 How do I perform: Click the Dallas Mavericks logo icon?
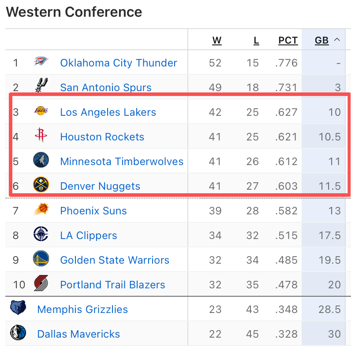[x=18, y=333]
